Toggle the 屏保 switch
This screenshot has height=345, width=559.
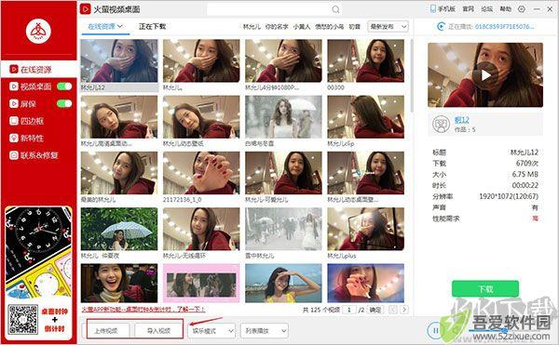click(64, 103)
